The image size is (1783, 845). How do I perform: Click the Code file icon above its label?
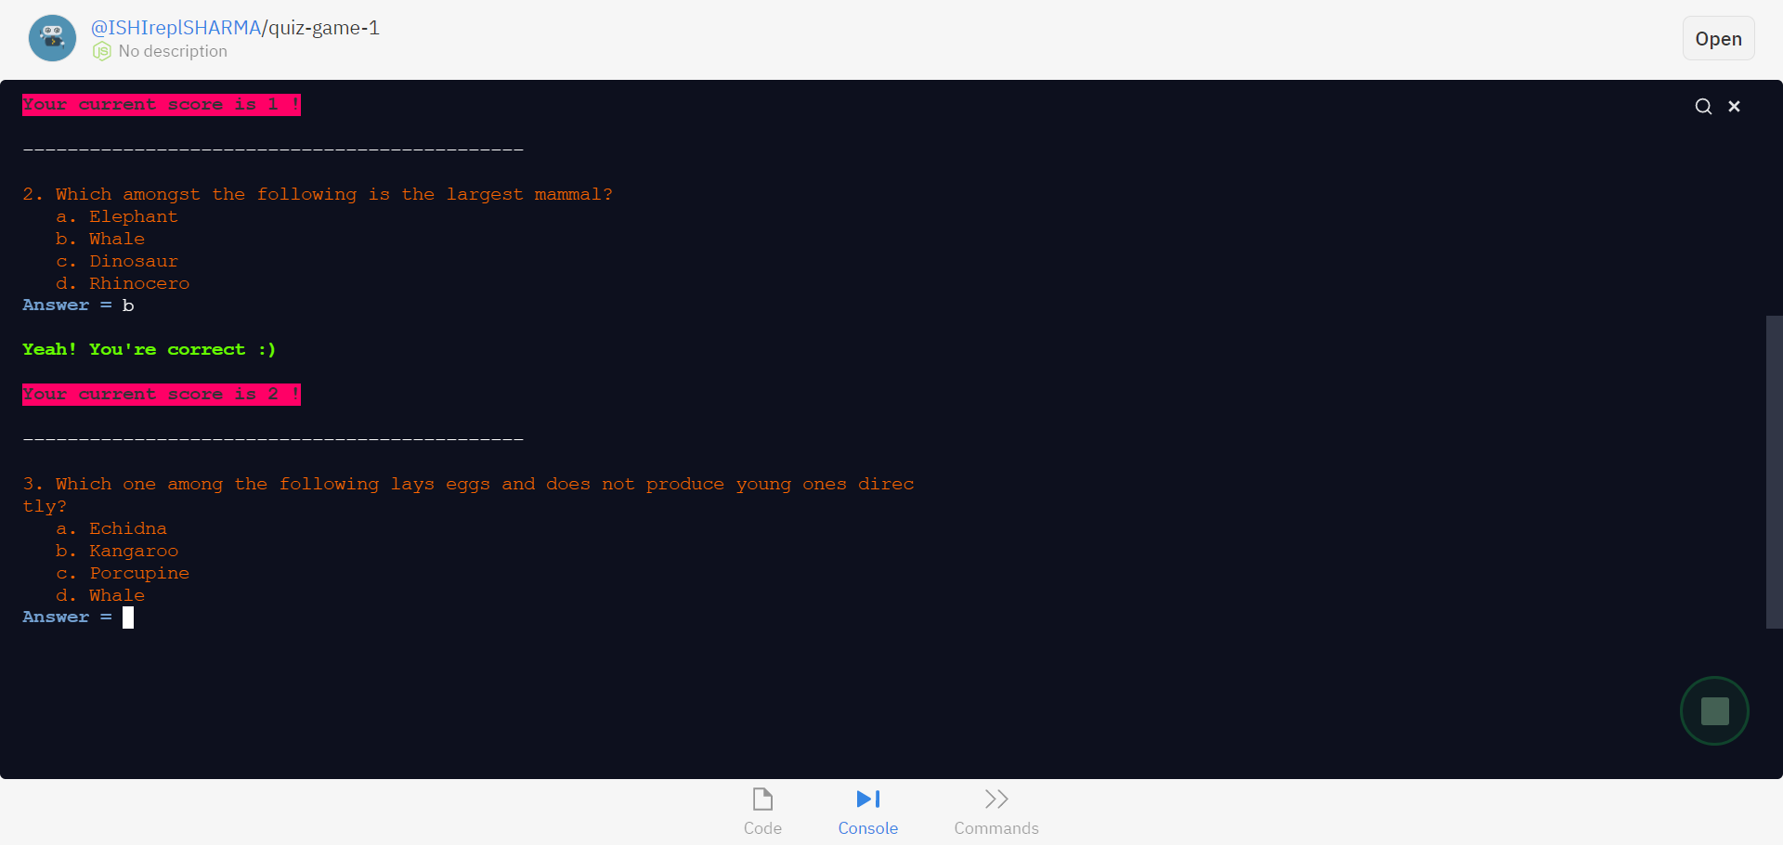pyautogui.click(x=762, y=799)
